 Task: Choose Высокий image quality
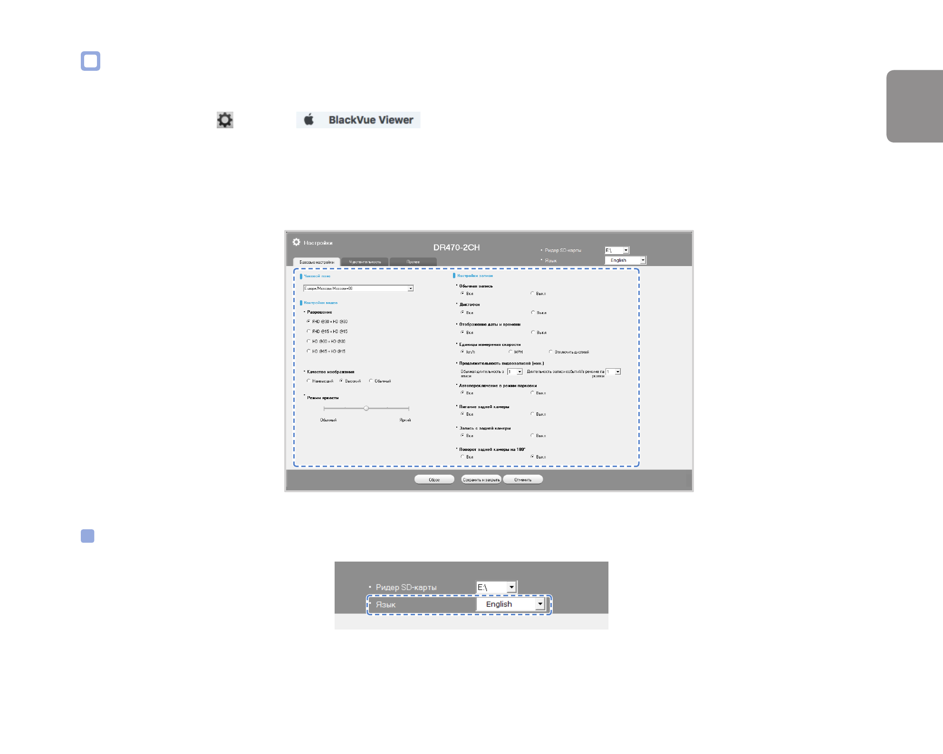pos(341,381)
